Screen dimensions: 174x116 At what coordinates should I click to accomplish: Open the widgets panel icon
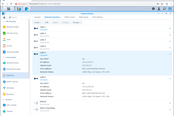pos(170,9)
